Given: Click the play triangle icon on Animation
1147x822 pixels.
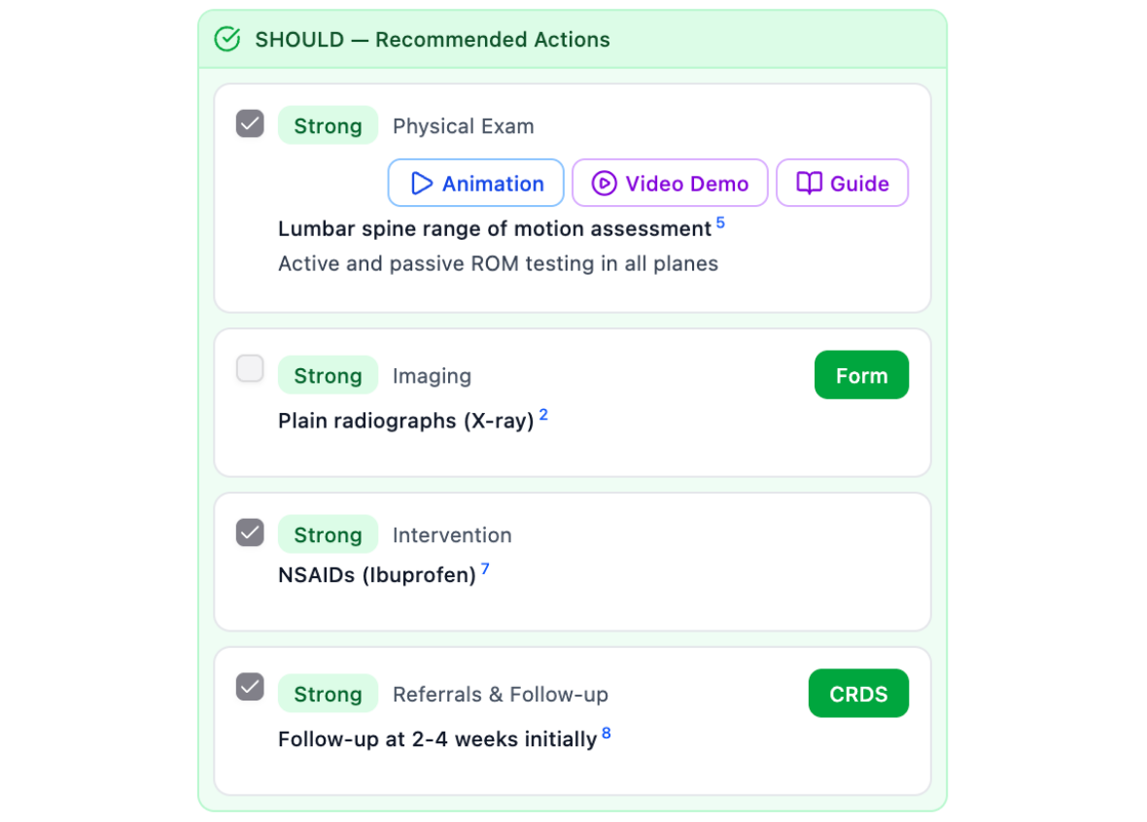Looking at the screenshot, I should click(x=421, y=184).
